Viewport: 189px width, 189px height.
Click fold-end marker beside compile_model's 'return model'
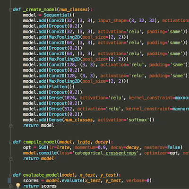coord(11,159)
